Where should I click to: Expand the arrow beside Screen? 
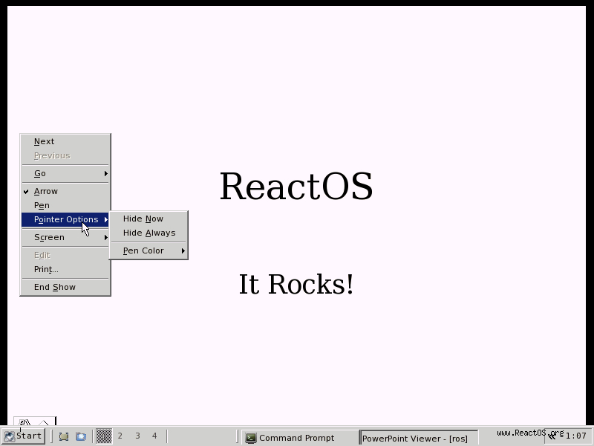(x=105, y=237)
